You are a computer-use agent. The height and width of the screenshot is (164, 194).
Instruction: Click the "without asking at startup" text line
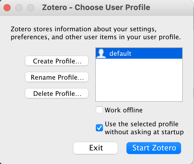pos(144,132)
